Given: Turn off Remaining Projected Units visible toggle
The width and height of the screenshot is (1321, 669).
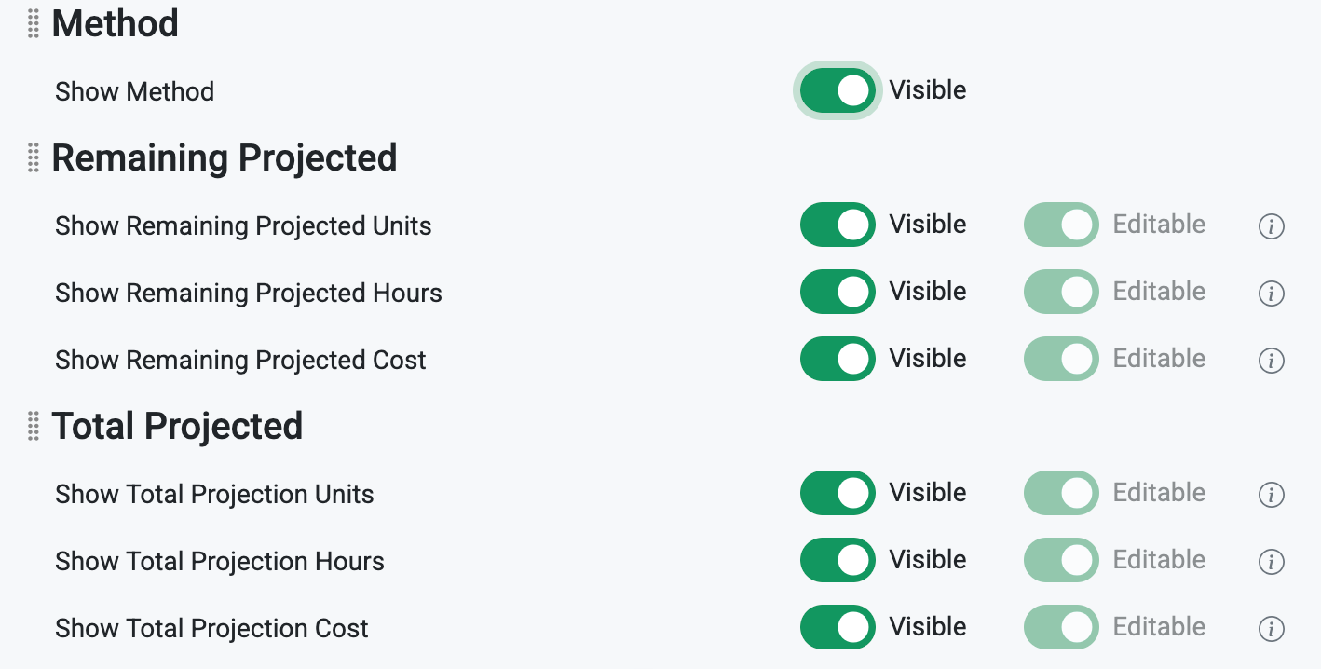Looking at the screenshot, I should coord(838,225).
